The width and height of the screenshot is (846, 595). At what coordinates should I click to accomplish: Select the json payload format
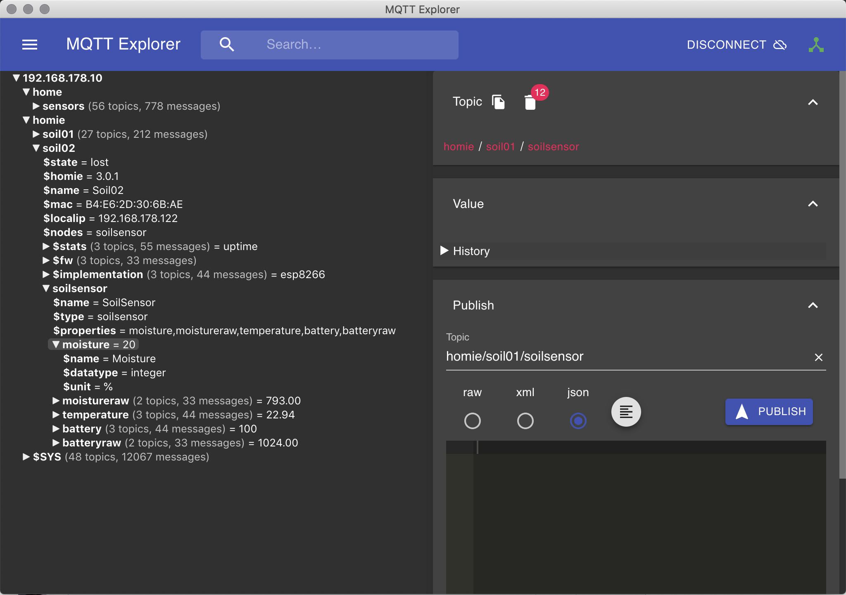[x=578, y=421]
